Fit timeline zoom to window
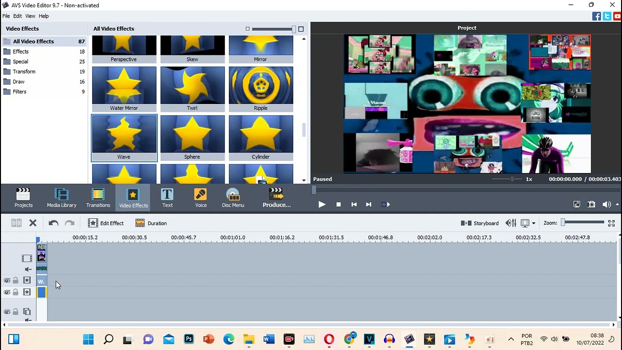The width and height of the screenshot is (622, 350). 611,223
